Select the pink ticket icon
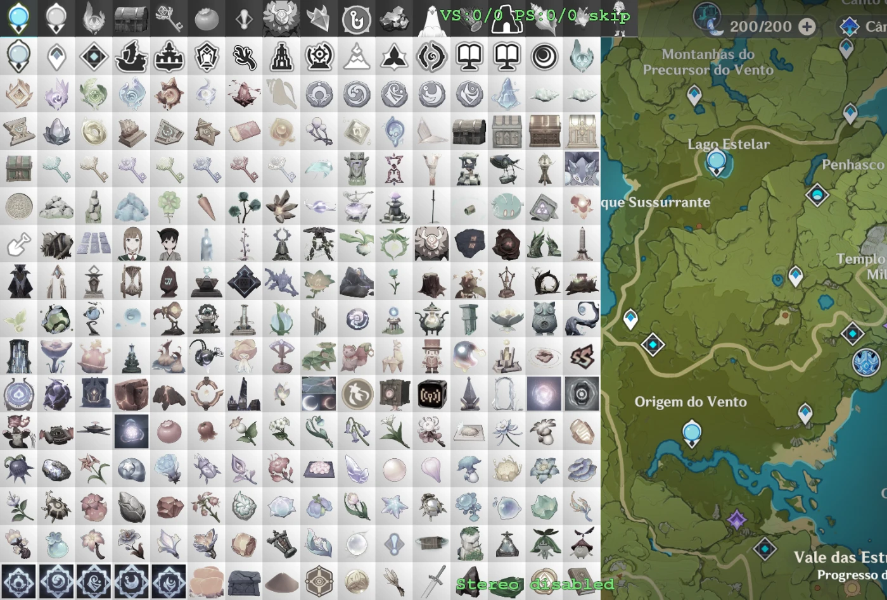Image resolution: width=887 pixels, height=600 pixels. (244, 132)
